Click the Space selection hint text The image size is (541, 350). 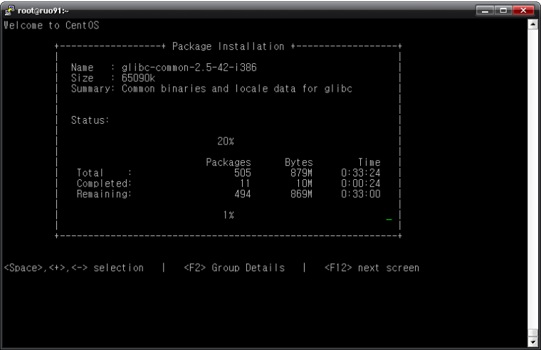click(x=74, y=268)
